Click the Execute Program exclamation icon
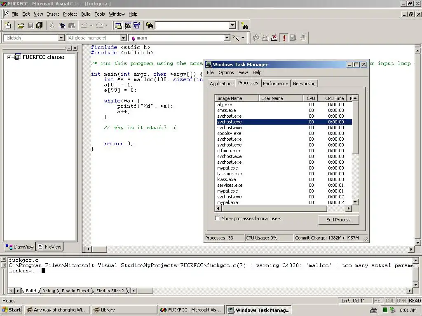 (x=284, y=38)
